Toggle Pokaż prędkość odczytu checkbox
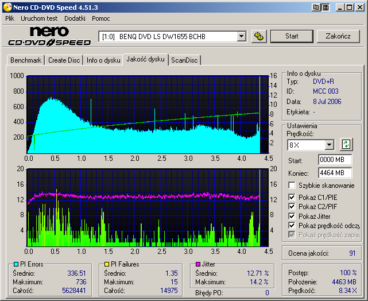The image size is (368, 301). coord(292,225)
